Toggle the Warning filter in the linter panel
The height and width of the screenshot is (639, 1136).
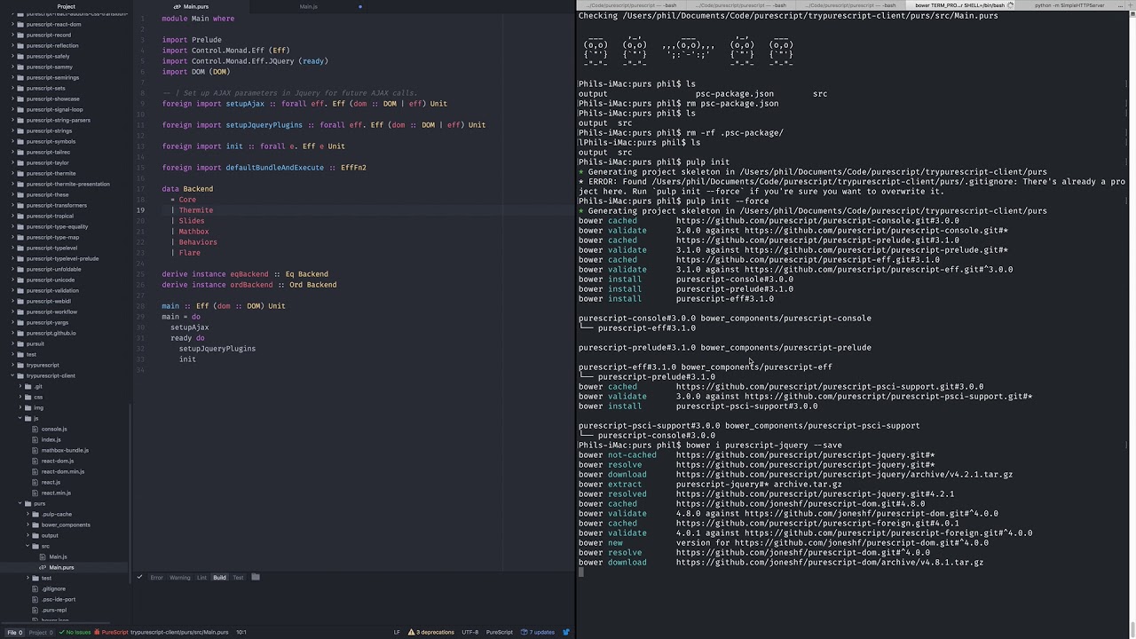180,577
